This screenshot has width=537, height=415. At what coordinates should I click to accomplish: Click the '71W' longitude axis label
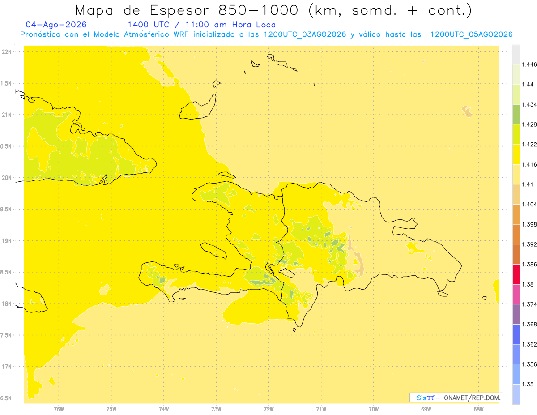pyautogui.click(x=321, y=408)
